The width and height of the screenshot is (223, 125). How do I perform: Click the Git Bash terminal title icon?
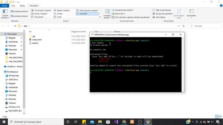92,35
